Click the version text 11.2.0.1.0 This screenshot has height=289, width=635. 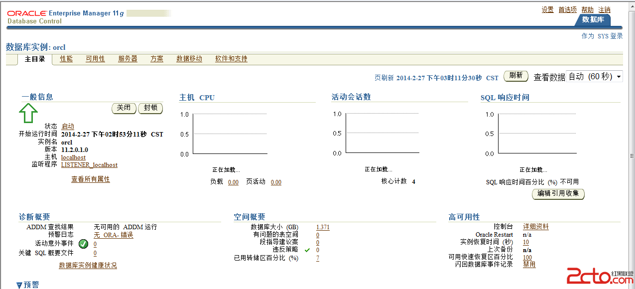75,149
